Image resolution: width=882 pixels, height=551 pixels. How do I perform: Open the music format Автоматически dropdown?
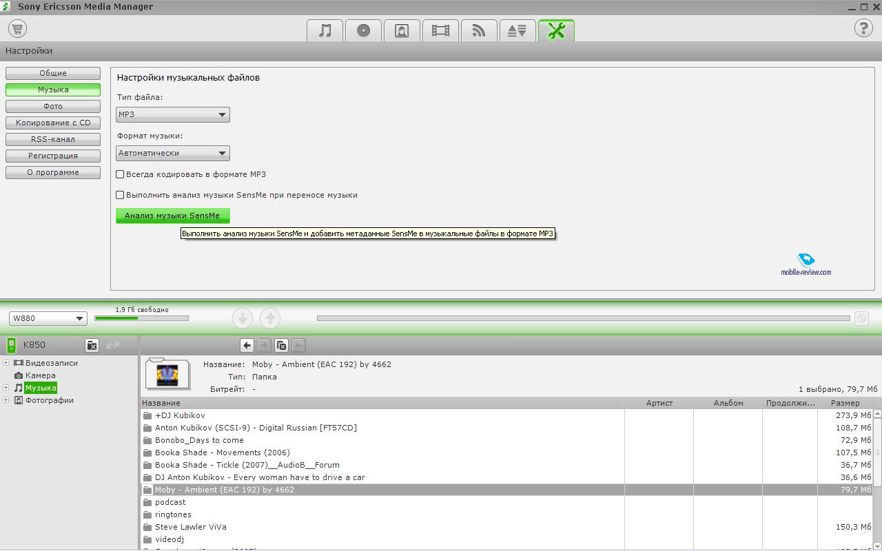click(173, 153)
